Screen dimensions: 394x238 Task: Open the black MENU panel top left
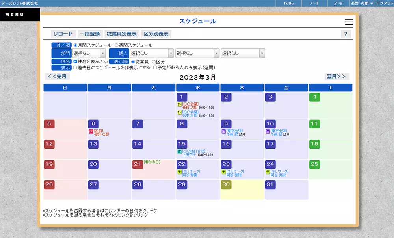click(15, 14)
